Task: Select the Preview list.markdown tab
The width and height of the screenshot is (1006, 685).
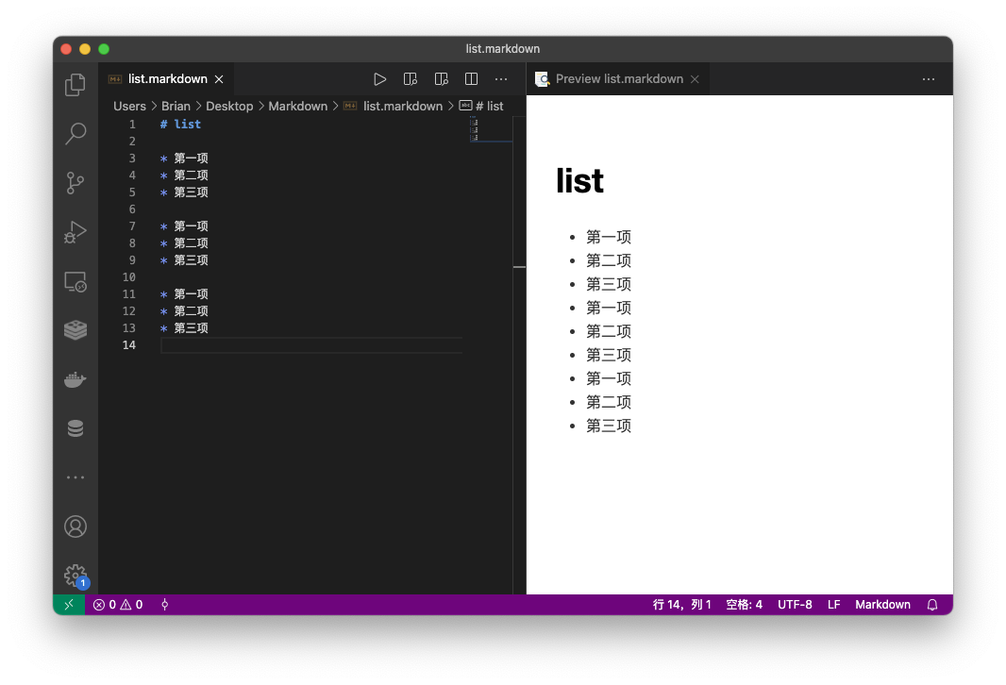Action: pyautogui.click(x=618, y=79)
